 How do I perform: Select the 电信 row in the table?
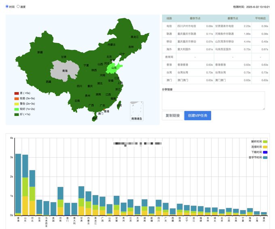(x=169, y=26)
